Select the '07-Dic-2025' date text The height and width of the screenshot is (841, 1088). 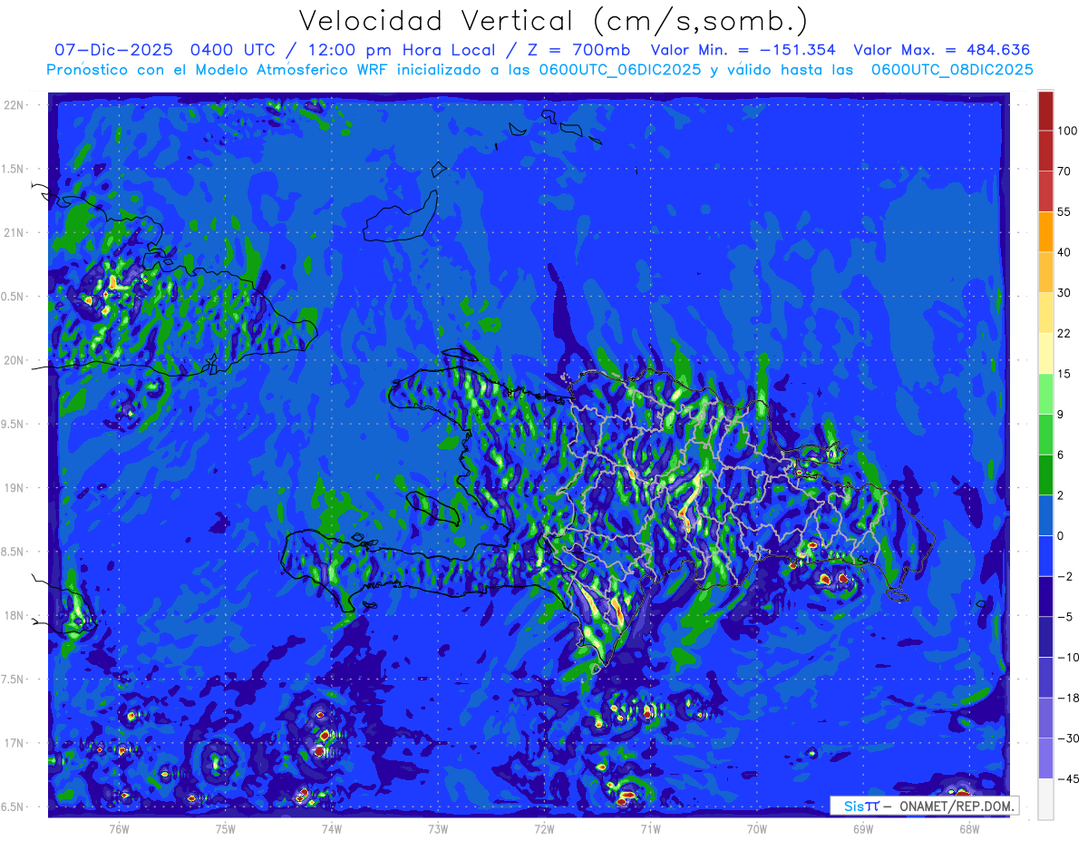pyautogui.click(x=113, y=50)
